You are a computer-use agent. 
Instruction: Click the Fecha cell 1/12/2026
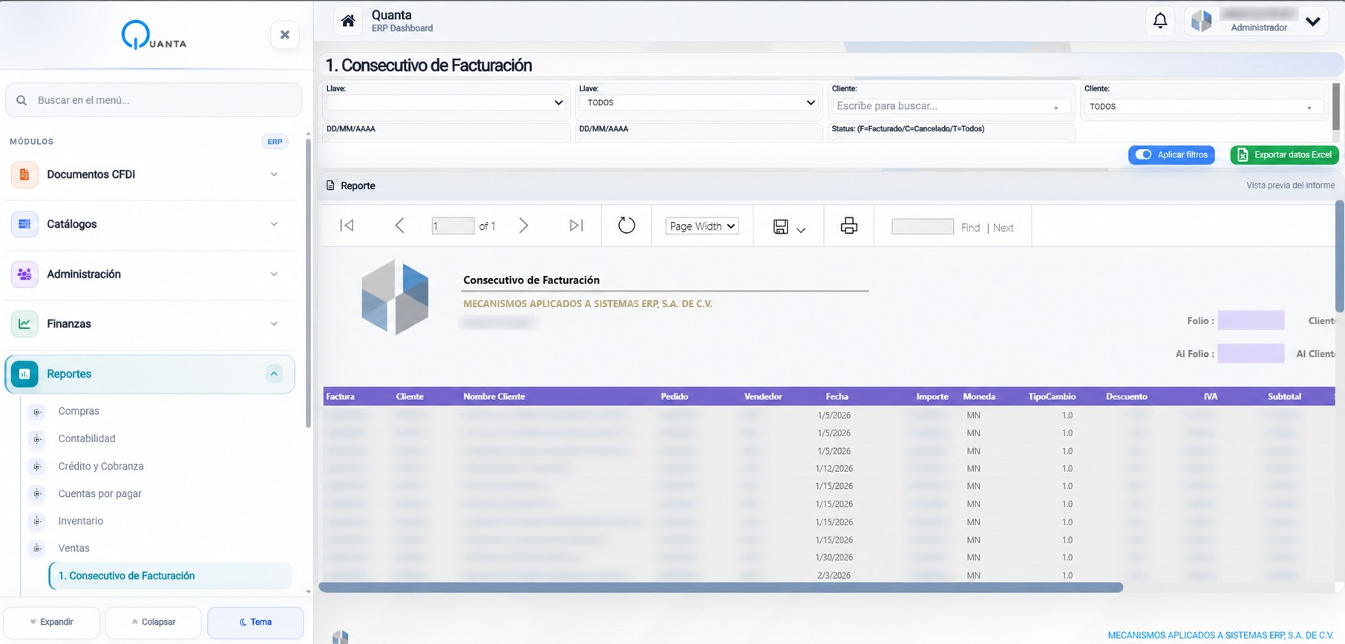point(834,468)
